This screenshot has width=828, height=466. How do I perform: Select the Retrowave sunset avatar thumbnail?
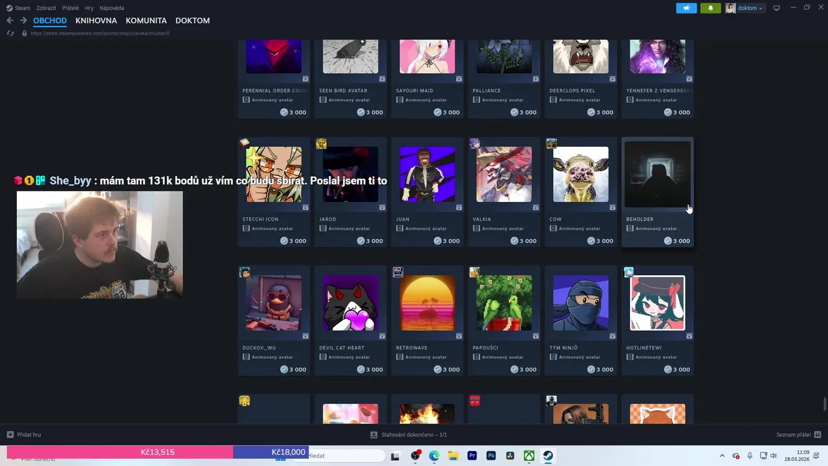(x=427, y=303)
